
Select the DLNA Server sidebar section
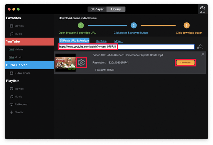point(30,65)
